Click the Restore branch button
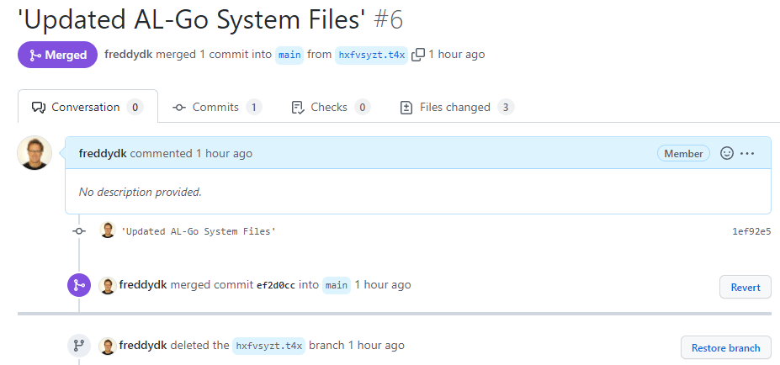 (725, 347)
